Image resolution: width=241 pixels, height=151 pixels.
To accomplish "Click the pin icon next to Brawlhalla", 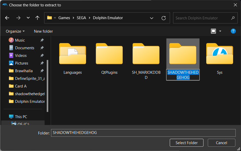I will (42, 71).
